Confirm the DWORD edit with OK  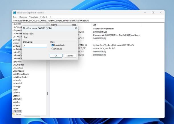[56, 56]
